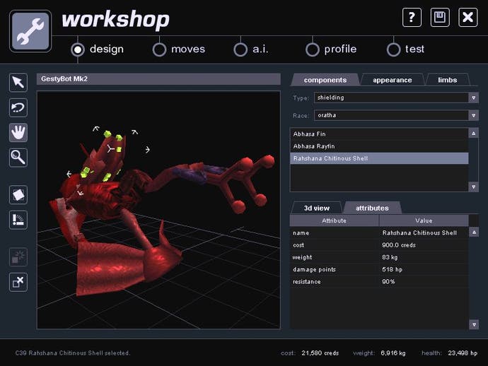Click scroll down arrow in component list
Screen dimensions: 488x366
click(x=473, y=187)
